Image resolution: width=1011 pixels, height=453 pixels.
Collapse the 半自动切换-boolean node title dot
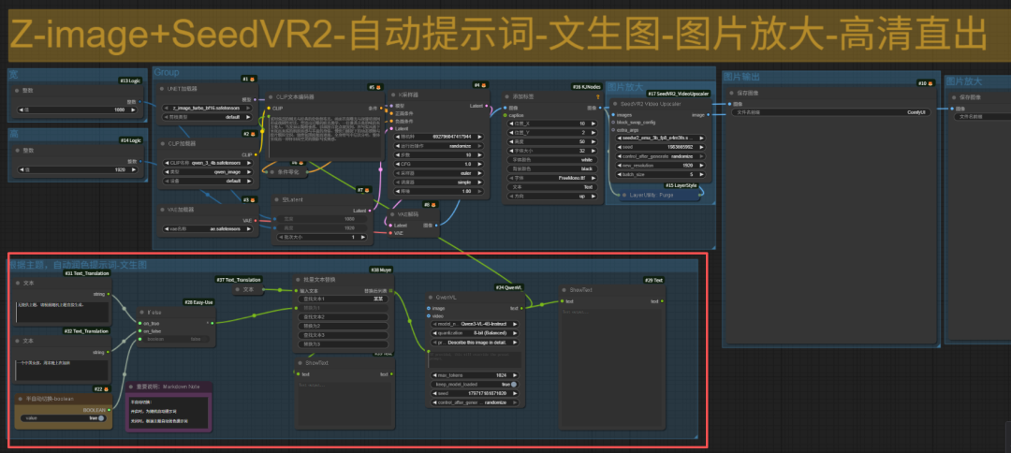pyautogui.click(x=18, y=399)
